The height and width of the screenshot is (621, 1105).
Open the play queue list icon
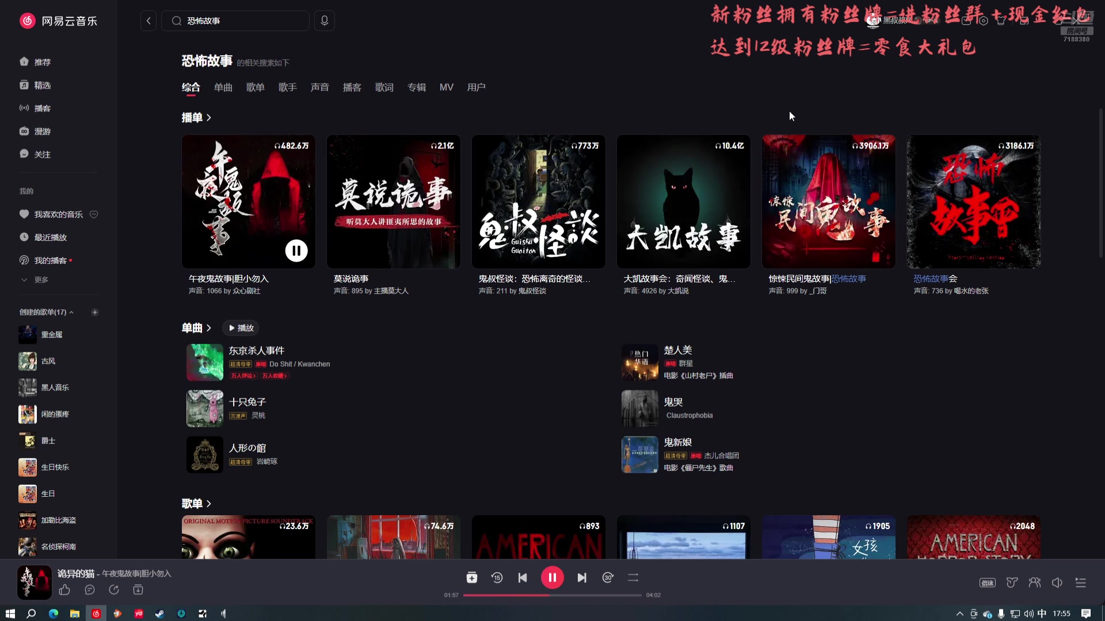click(1081, 583)
